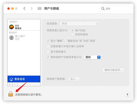Click the minus button to remove a user
137x104 pixels.
(15, 84)
